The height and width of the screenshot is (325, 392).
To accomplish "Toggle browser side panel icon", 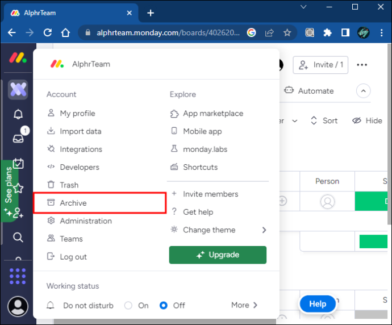I will [345, 32].
